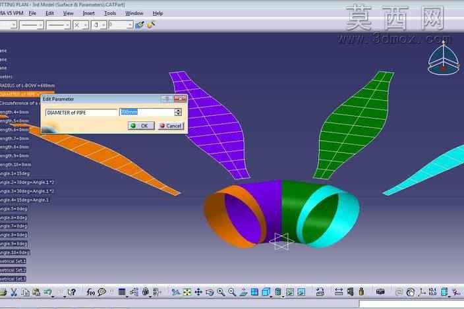Select Length.10=0mm parameter in tree
The image size is (464, 309).
tap(15, 165)
